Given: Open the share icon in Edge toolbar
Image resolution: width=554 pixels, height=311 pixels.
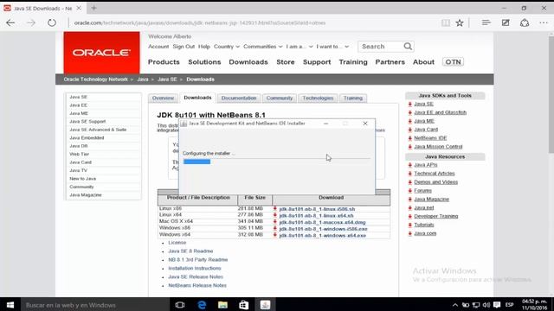Looking at the screenshot, I should tap(525, 23).
